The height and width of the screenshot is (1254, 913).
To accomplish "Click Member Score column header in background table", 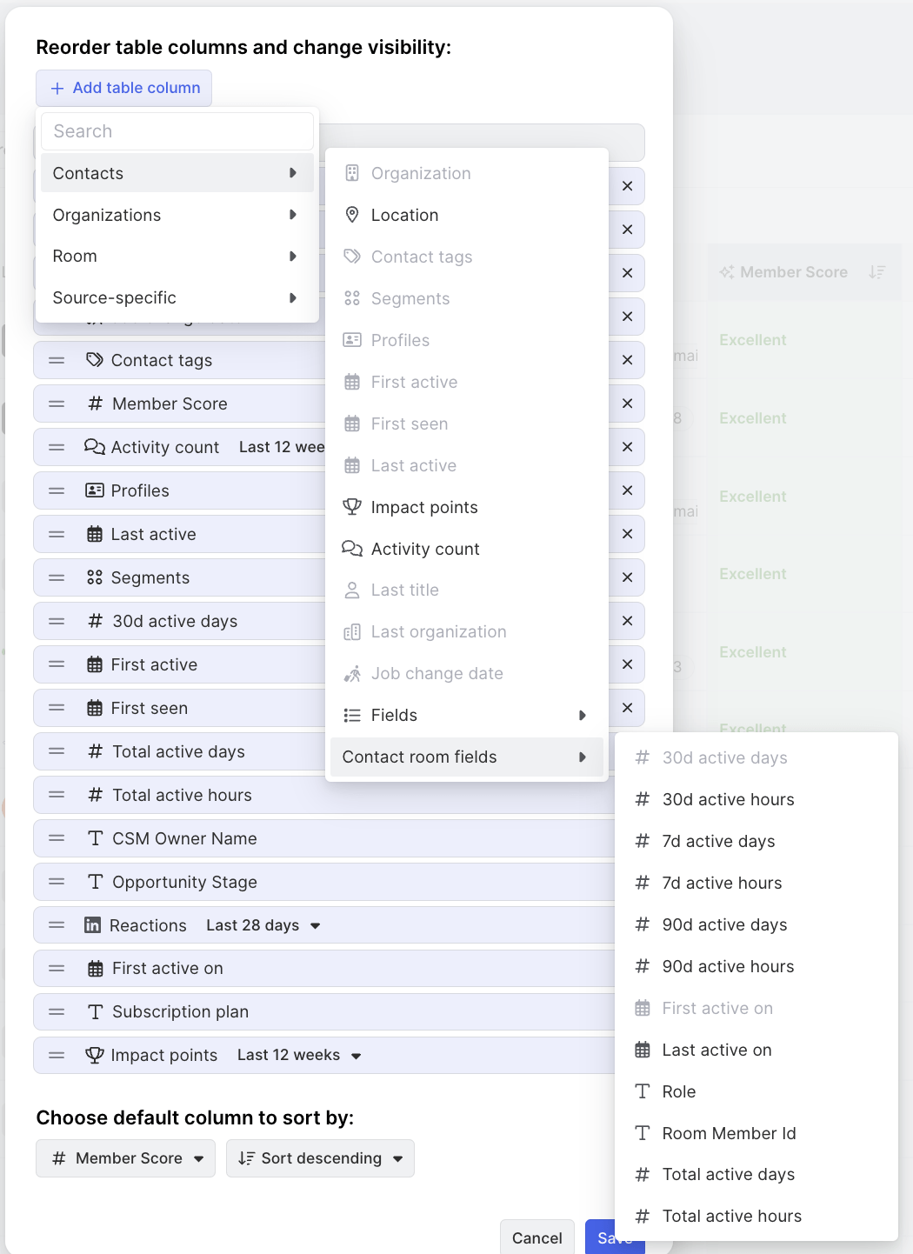I will click(x=793, y=272).
